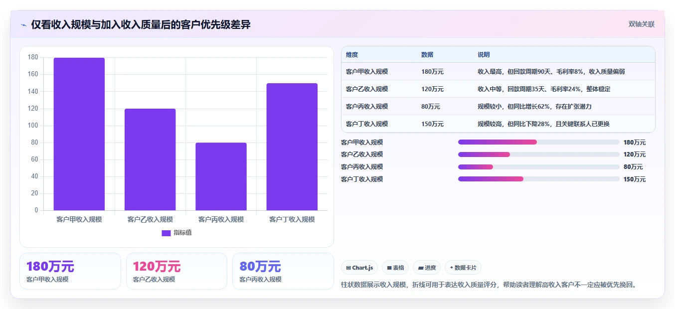Toggle the 指标值 legend swatch
The image size is (675, 309).
[x=166, y=233]
